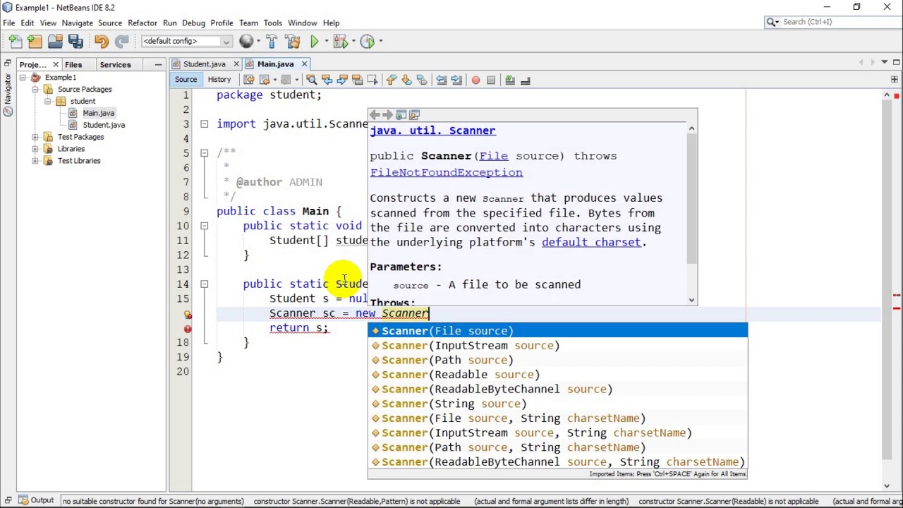Image resolution: width=903 pixels, height=508 pixels.
Task: Collapse the Main method fold on line 10
Action: (x=204, y=226)
